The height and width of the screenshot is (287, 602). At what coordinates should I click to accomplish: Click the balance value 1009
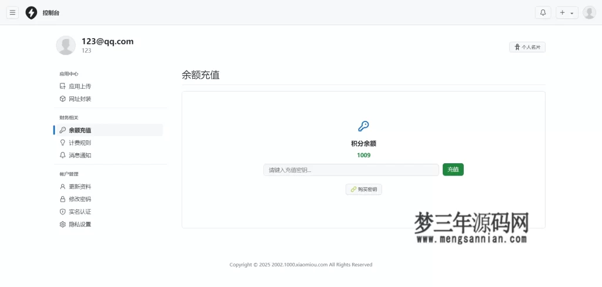point(363,155)
